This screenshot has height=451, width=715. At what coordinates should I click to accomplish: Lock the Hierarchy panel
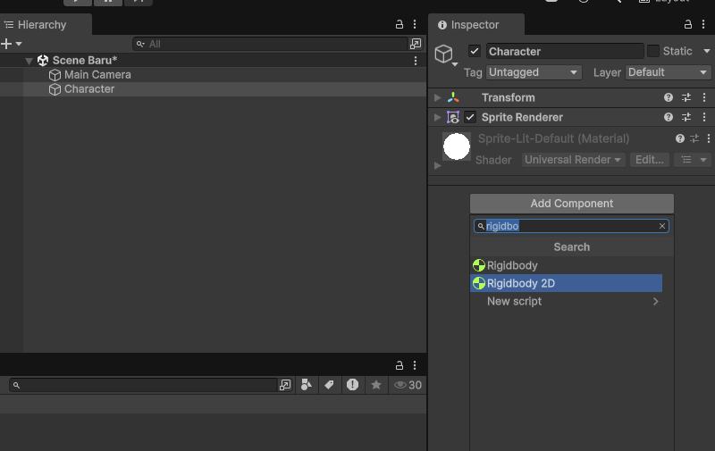[399, 25]
